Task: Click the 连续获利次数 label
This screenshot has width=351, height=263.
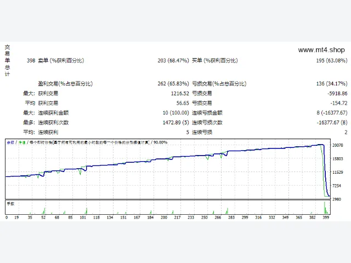Action: pyautogui.click(x=53, y=123)
